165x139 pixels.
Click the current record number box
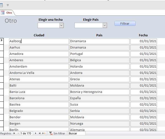(x=26, y=133)
